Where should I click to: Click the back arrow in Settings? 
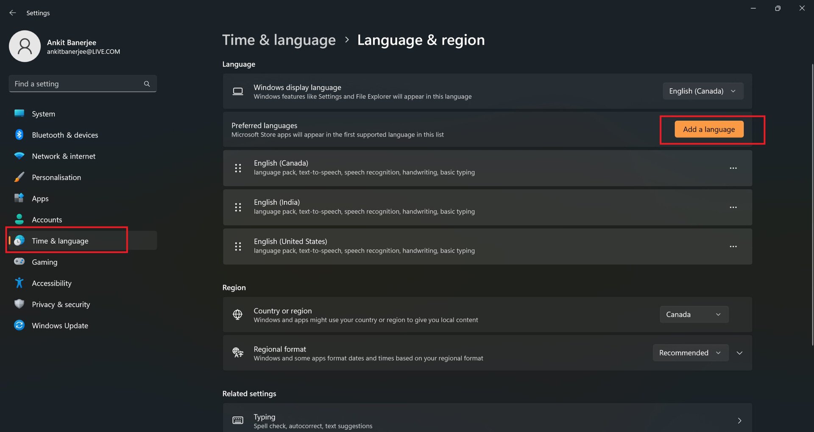point(13,13)
